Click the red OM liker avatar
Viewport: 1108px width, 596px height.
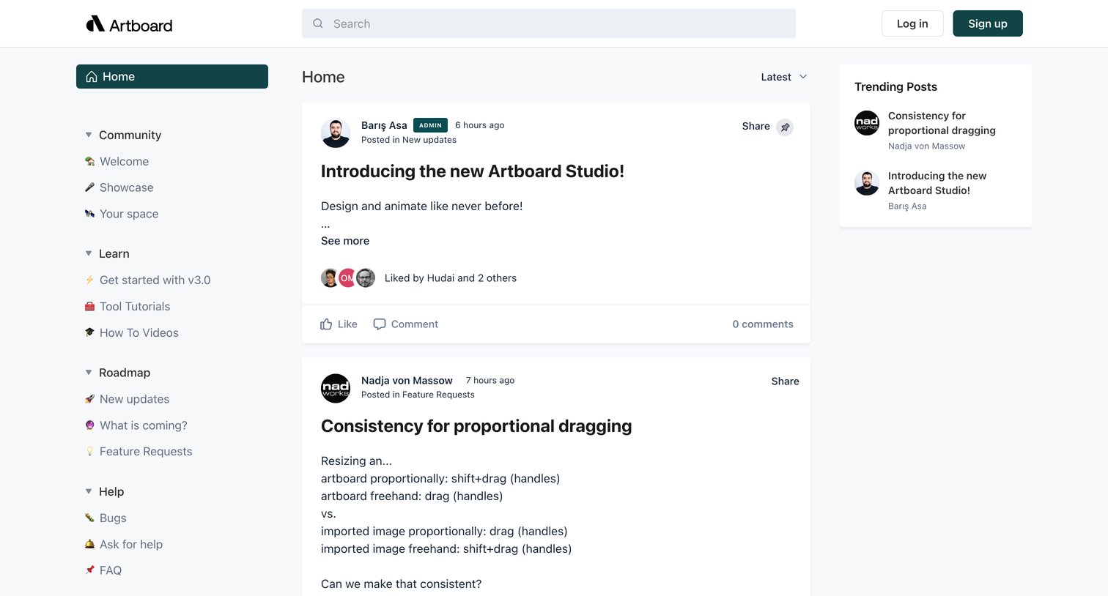click(x=347, y=277)
